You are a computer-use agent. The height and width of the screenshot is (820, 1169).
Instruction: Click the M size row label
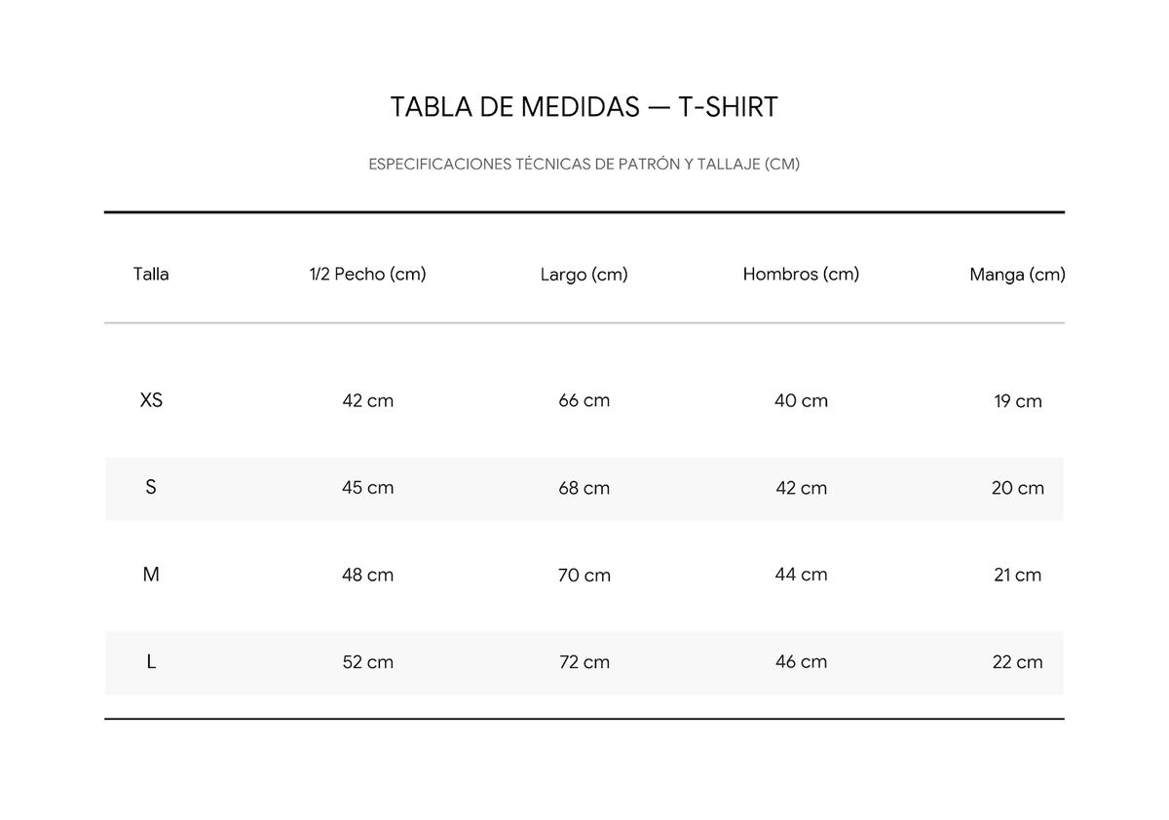(151, 575)
